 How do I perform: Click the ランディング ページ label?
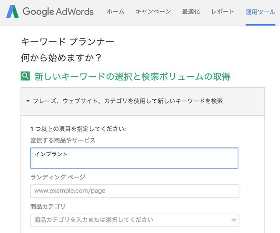point(58,177)
